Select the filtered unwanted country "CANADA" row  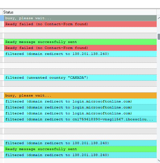(x=80, y=78)
